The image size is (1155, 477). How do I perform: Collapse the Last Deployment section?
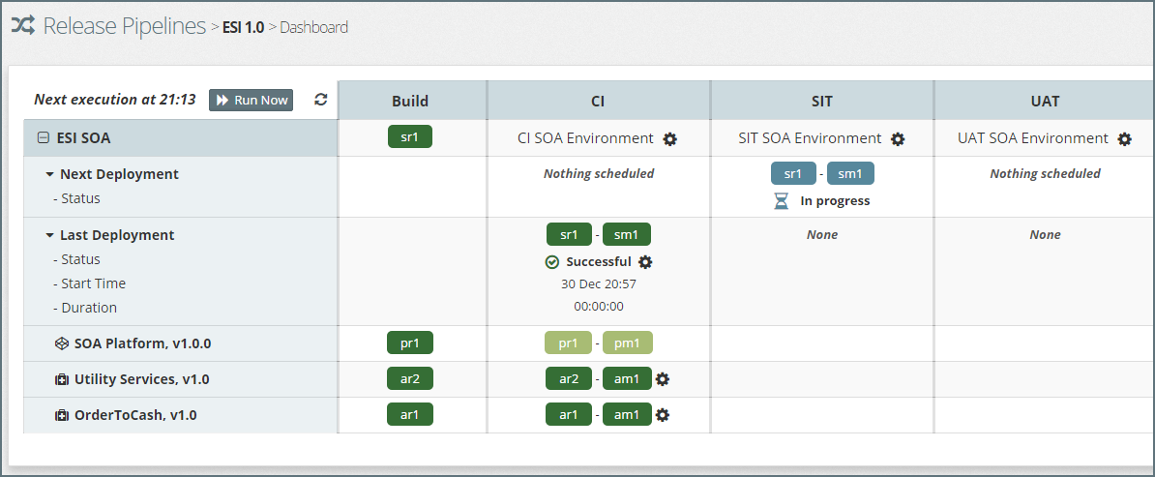click(x=49, y=236)
